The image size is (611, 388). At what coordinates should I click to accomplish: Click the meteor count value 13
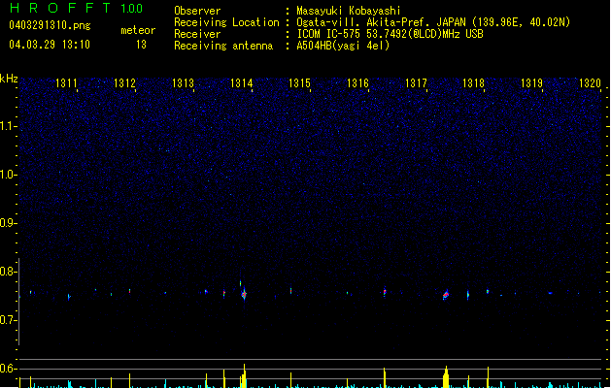coord(141,45)
